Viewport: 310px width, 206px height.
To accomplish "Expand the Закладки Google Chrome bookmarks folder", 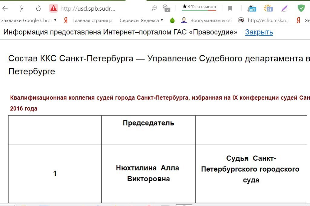I will tap(29, 21).
